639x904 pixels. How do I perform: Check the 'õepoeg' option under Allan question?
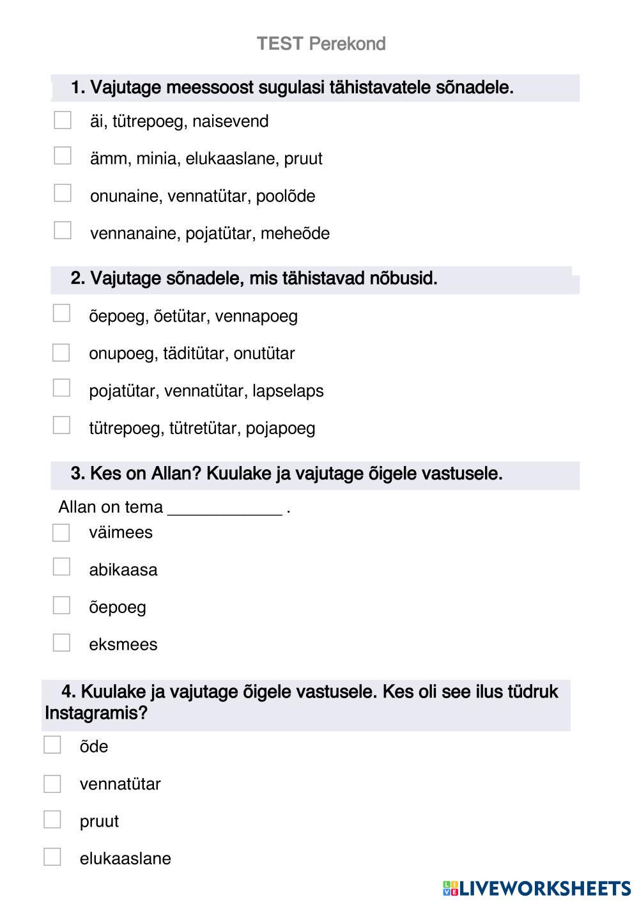[x=61, y=605]
